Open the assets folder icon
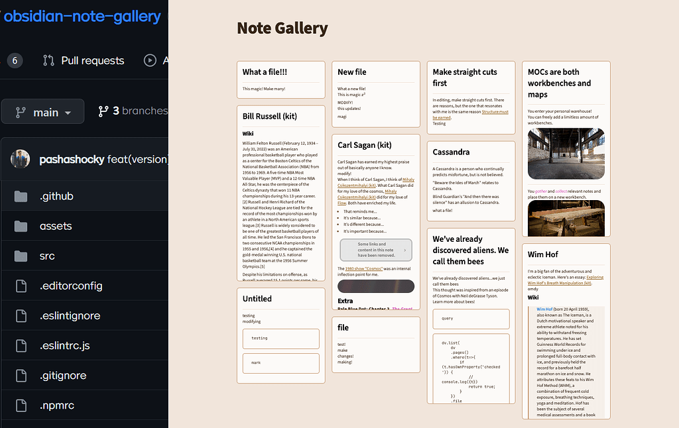This screenshot has height=428, width=679. coord(21,225)
